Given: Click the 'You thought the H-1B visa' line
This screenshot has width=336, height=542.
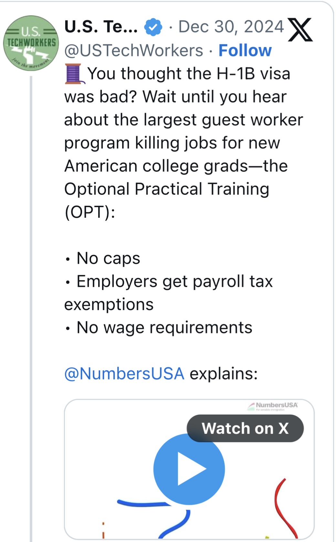Looking at the screenshot, I should 189,73.
